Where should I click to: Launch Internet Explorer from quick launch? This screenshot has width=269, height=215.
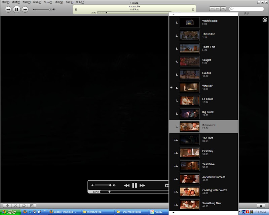pos(30,212)
